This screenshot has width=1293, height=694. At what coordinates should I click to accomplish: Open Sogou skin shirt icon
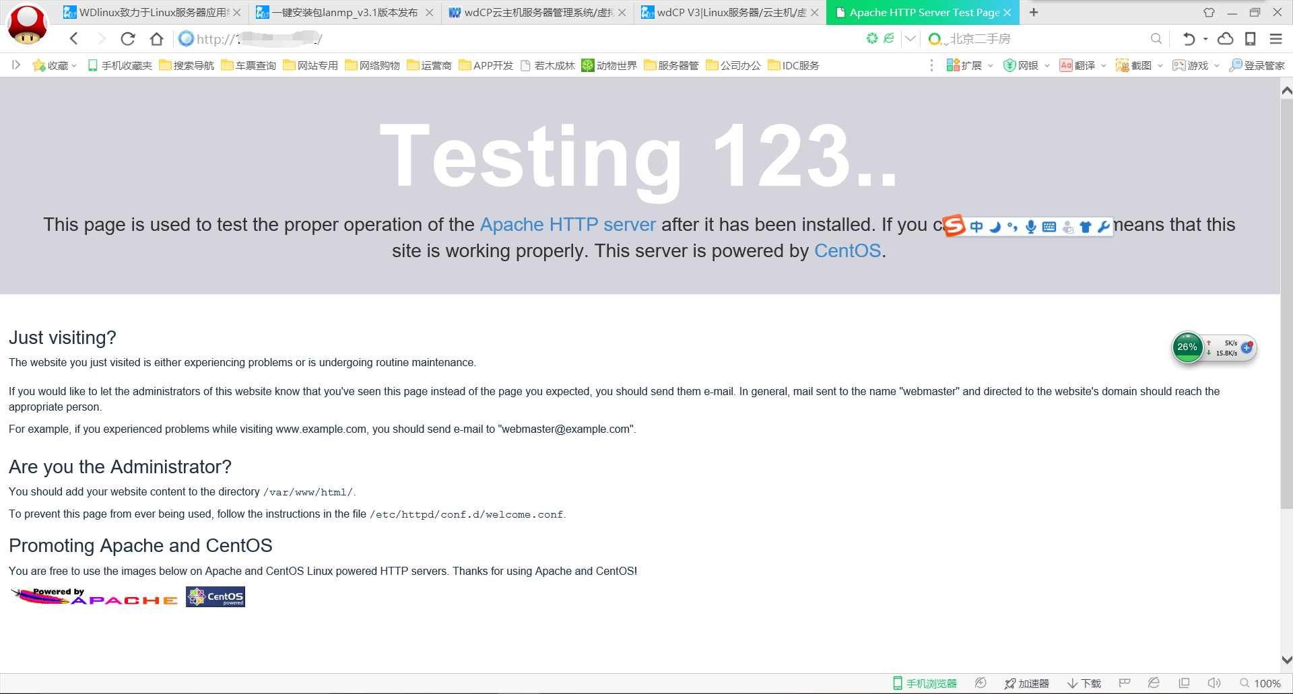[x=1085, y=227]
